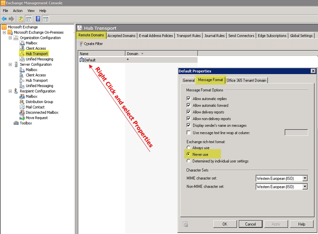Click Cancel in Default Properties dialog

[251, 224]
